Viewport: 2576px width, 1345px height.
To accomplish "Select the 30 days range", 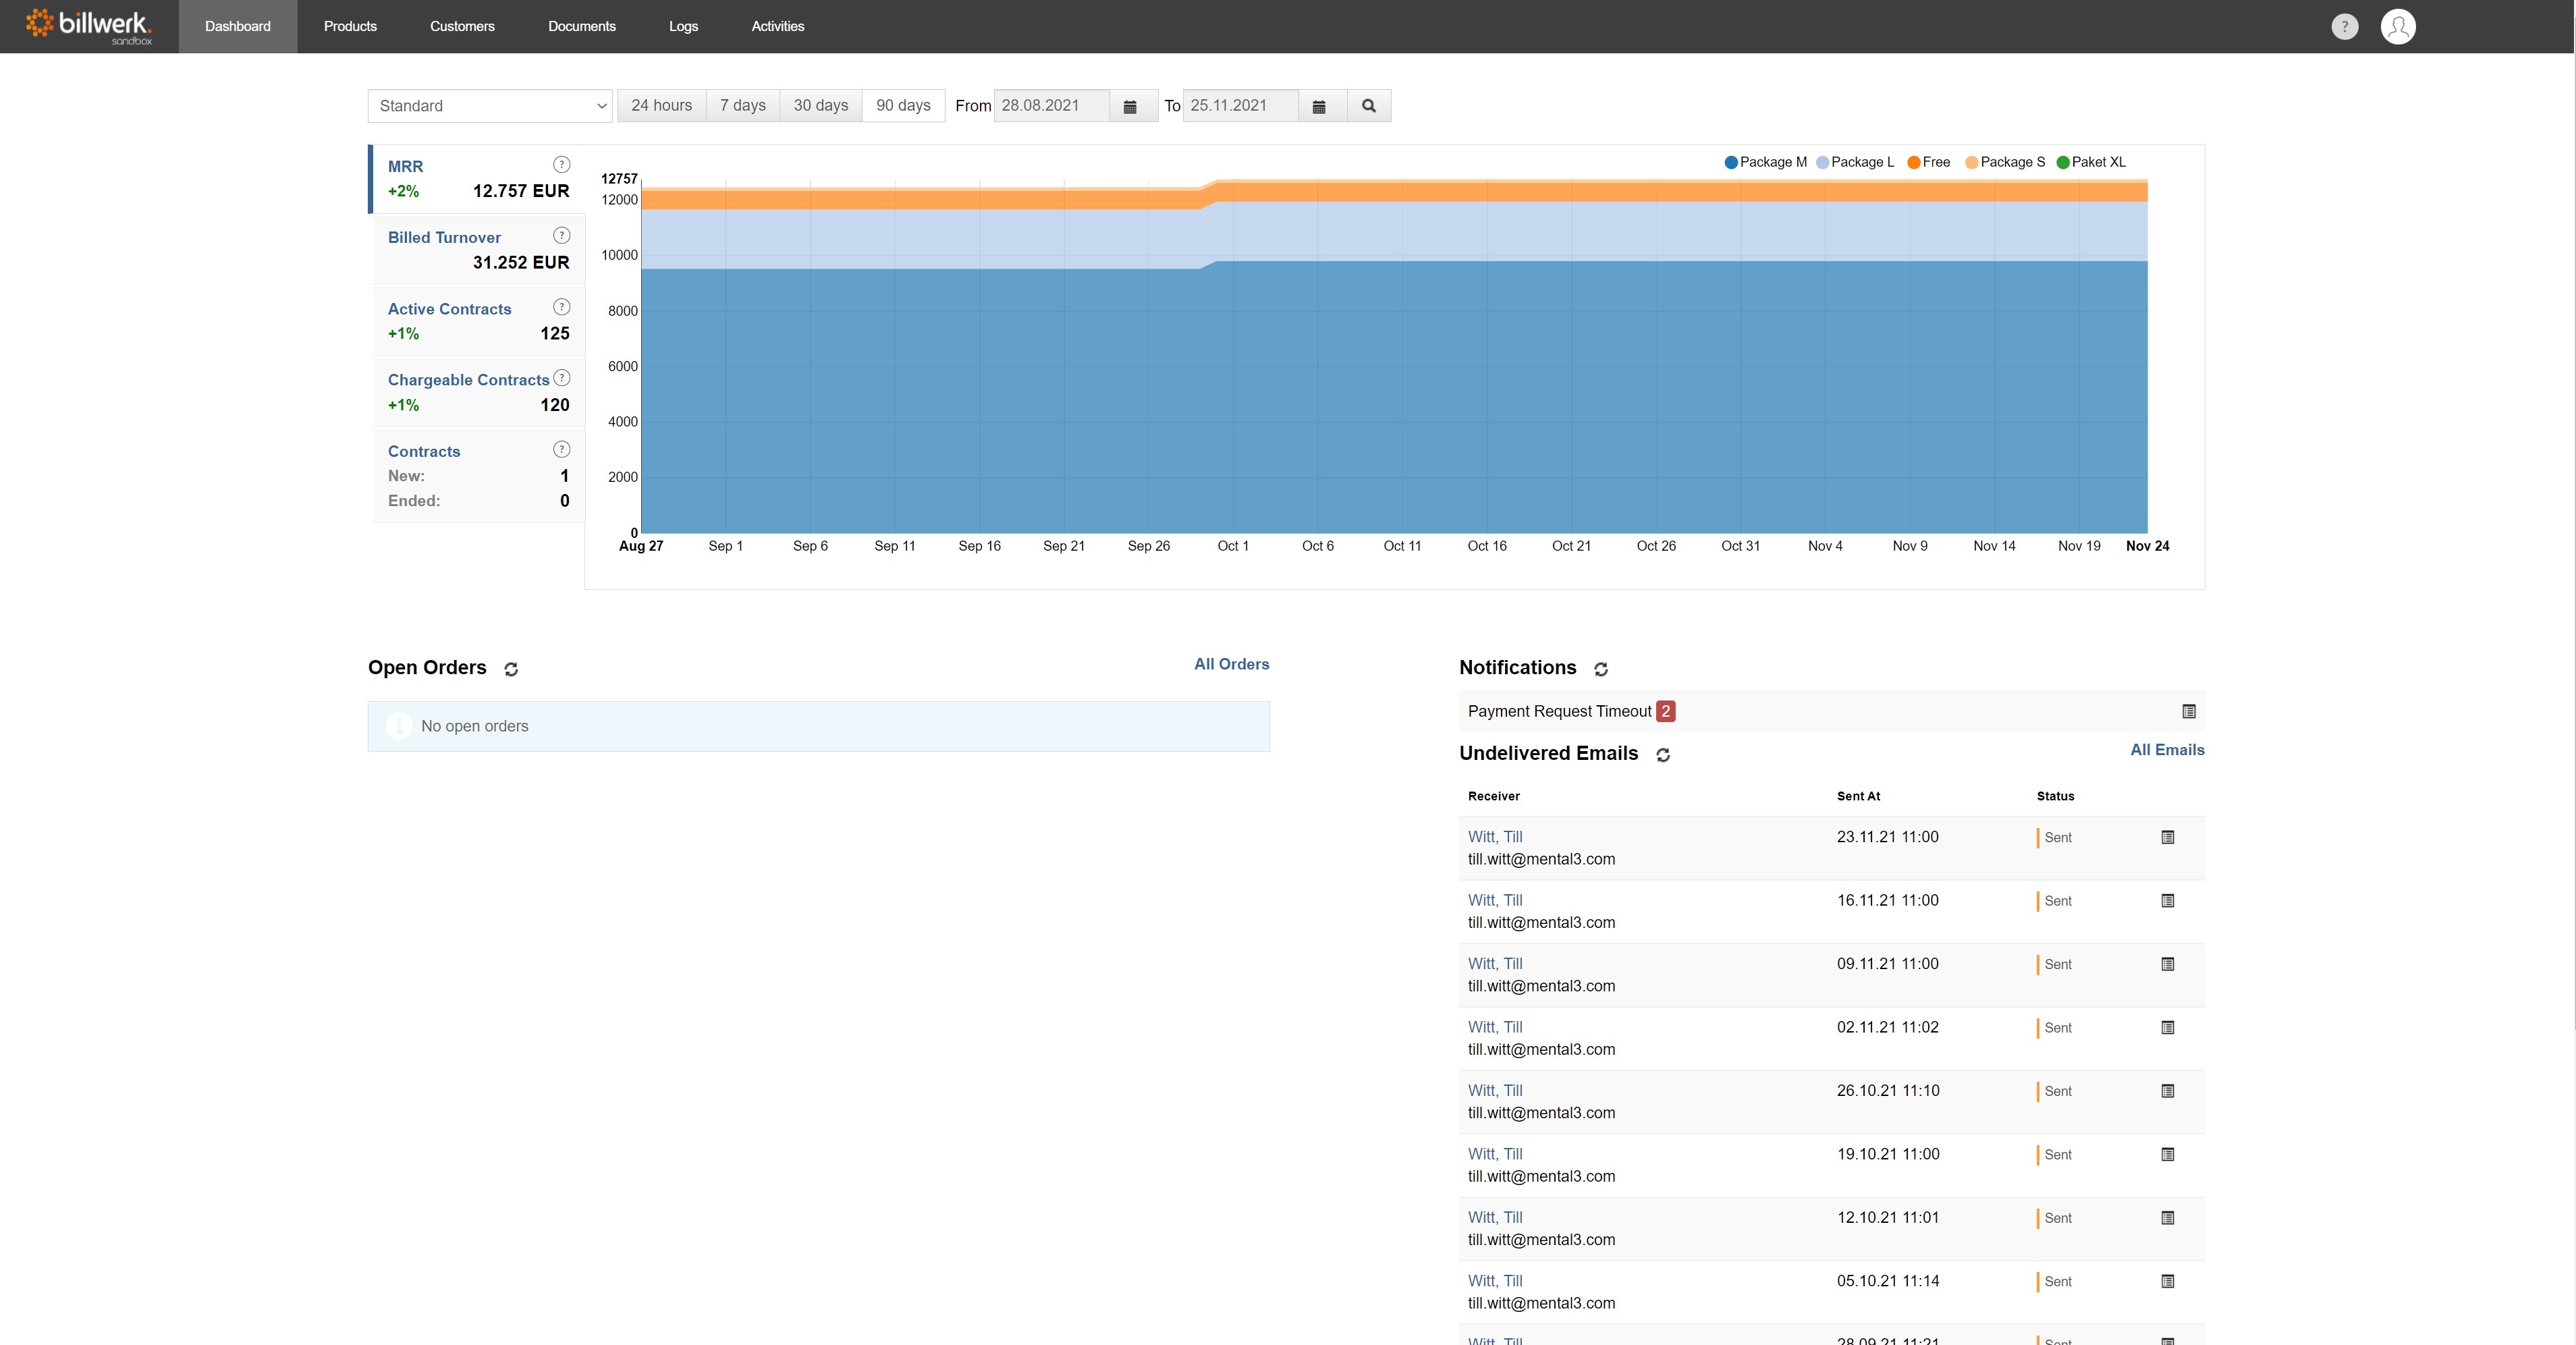I will [x=821, y=106].
